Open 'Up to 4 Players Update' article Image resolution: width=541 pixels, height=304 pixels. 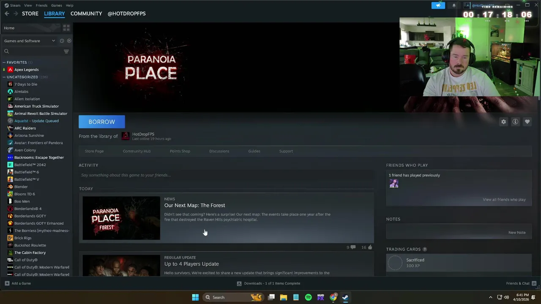[191, 264]
